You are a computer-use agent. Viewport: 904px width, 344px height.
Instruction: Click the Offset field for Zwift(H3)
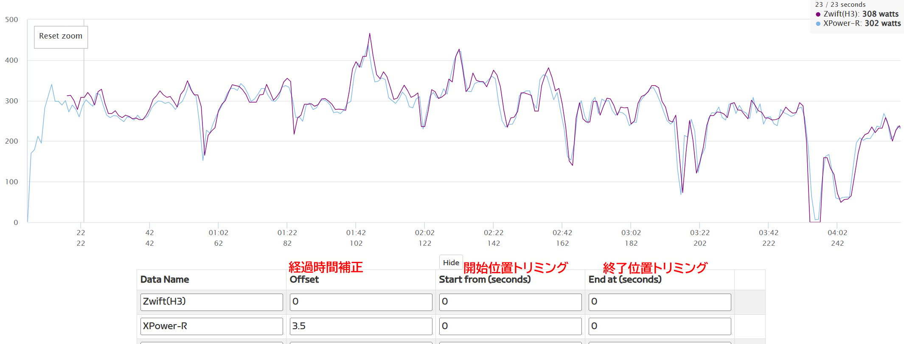point(361,302)
